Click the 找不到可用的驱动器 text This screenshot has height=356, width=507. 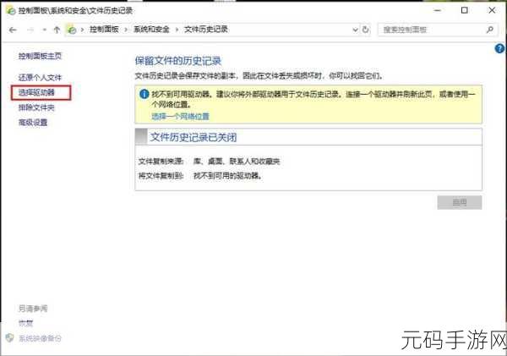tap(227, 176)
